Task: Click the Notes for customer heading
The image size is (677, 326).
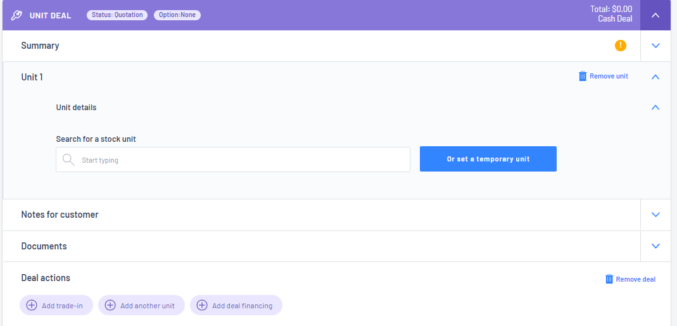Action: point(60,215)
